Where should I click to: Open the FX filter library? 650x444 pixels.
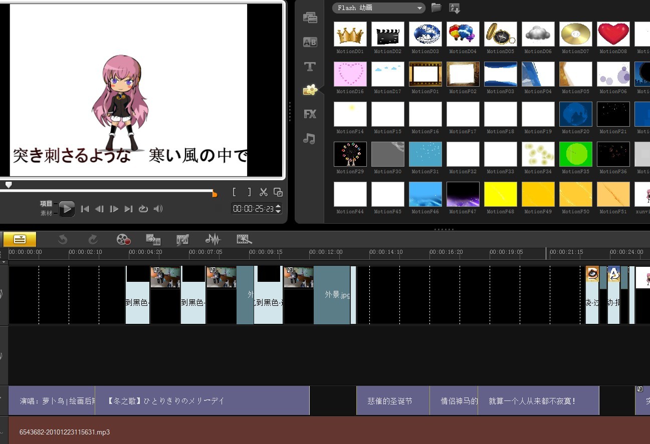pyautogui.click(x=310, y=114)
